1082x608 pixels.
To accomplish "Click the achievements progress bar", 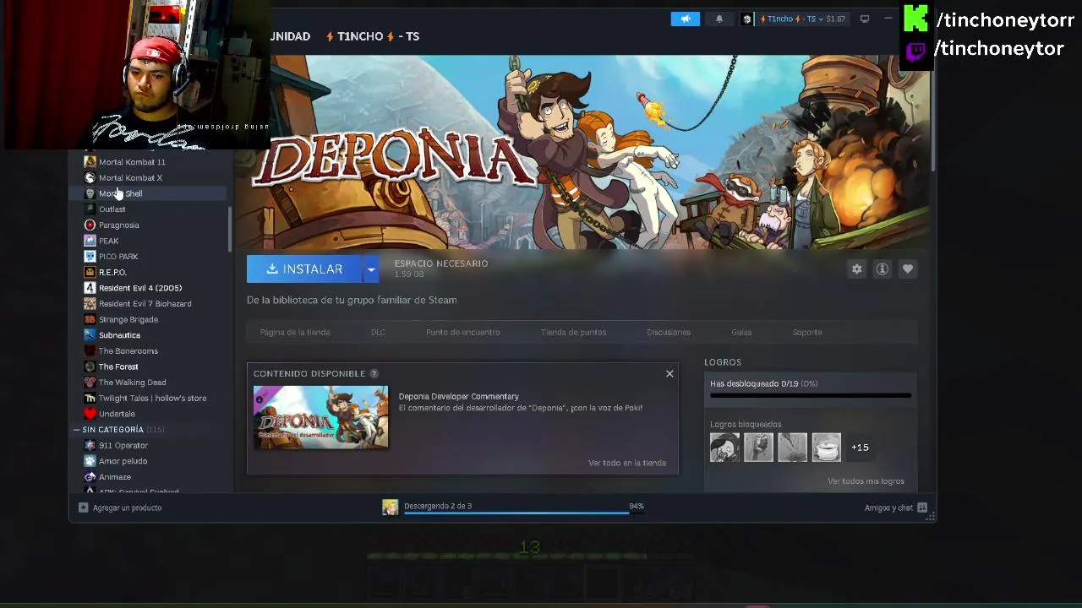I will tap(811, 395).
